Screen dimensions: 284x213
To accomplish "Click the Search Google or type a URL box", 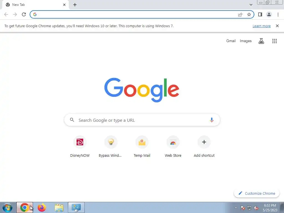I will pyautogui.click(x=142, y=120).
